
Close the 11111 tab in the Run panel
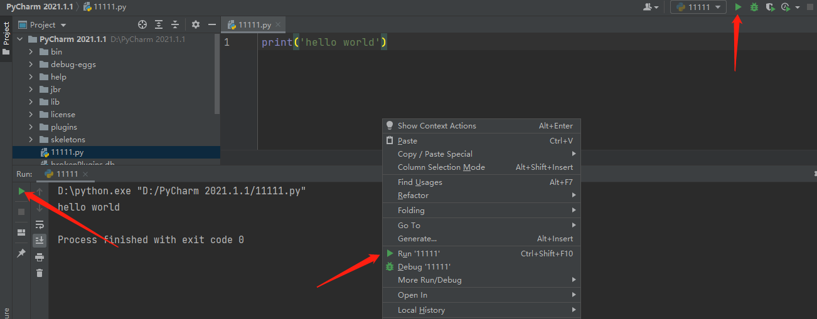85,174
